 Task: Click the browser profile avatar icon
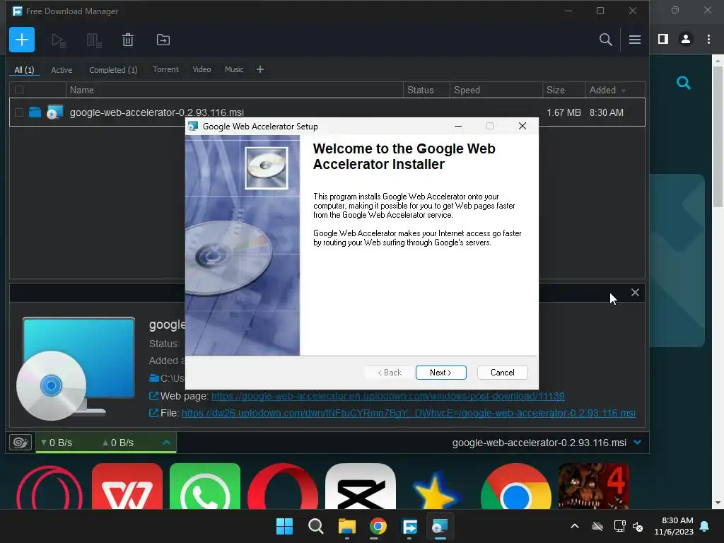point(686,40)
